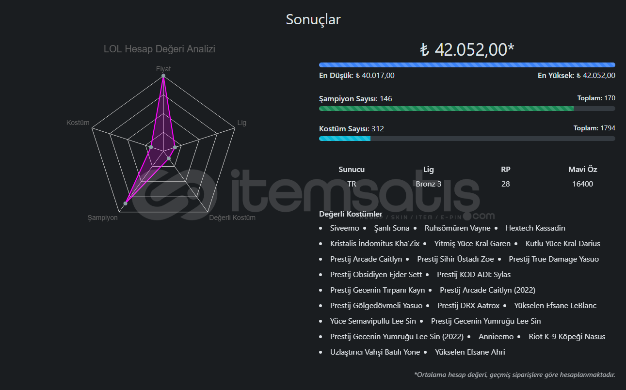Click the Bronz 3 league value
Image resolution: width=626 pixels, height=390 pixels.
click(x=429, y=184)
